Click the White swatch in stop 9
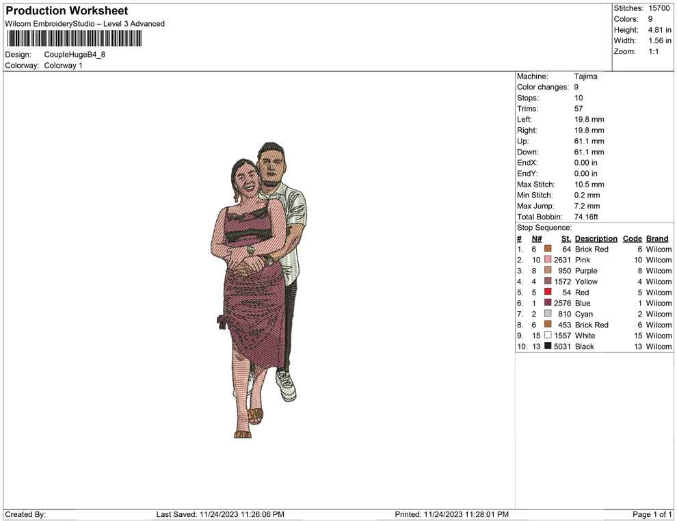Viewport: 677px width, 521px height. (x=548, y=335)
